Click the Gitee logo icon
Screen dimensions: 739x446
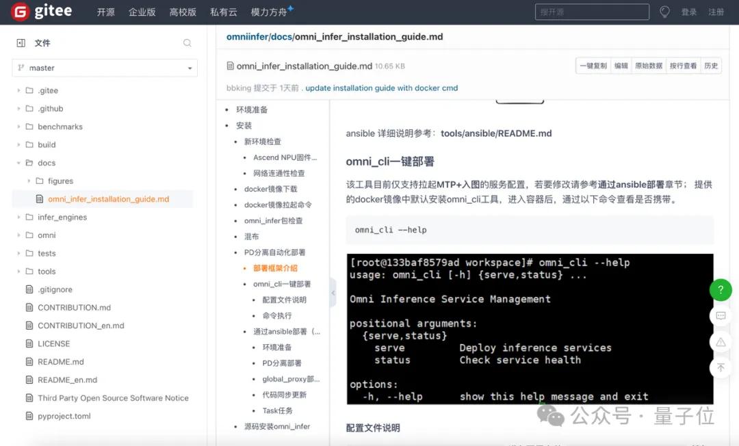pyautogui.click(x=21, y=12)
